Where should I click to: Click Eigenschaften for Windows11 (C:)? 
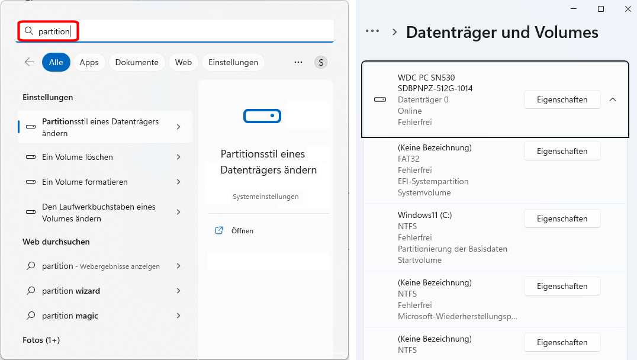point(561,218)
